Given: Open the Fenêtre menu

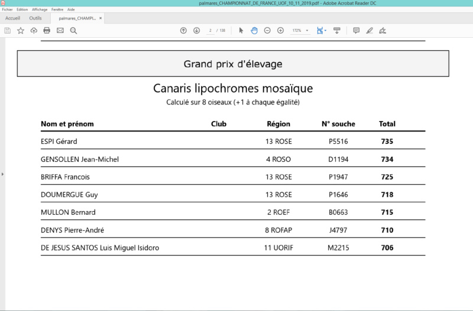Looking at the screenshot, I should [57, 9].
